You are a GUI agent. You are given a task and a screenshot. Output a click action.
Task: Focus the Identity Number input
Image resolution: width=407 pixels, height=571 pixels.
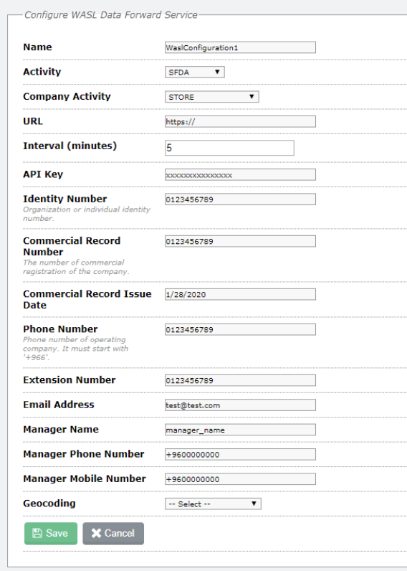(x=240, y=199)
